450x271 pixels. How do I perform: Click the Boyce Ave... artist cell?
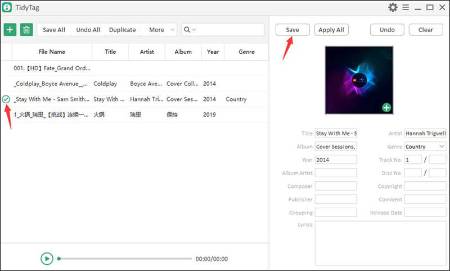pos(146,84)
